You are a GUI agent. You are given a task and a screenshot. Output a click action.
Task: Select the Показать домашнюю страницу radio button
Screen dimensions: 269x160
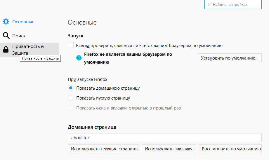(71, 88)
